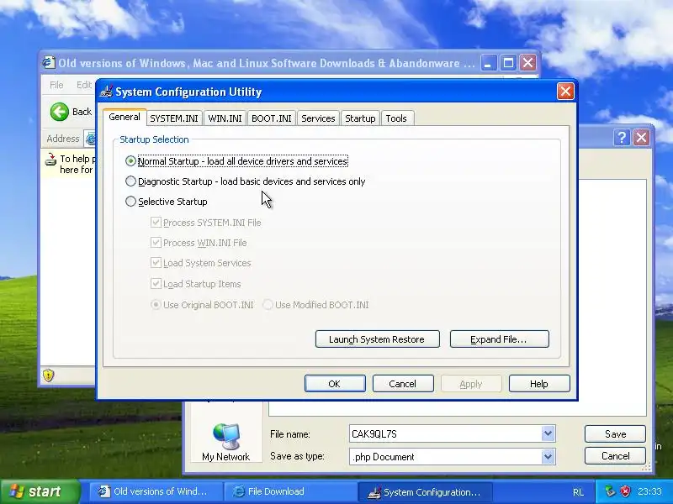
Task: Click Cancel in System Configuration Utility
Action: (x=403, y=384)
